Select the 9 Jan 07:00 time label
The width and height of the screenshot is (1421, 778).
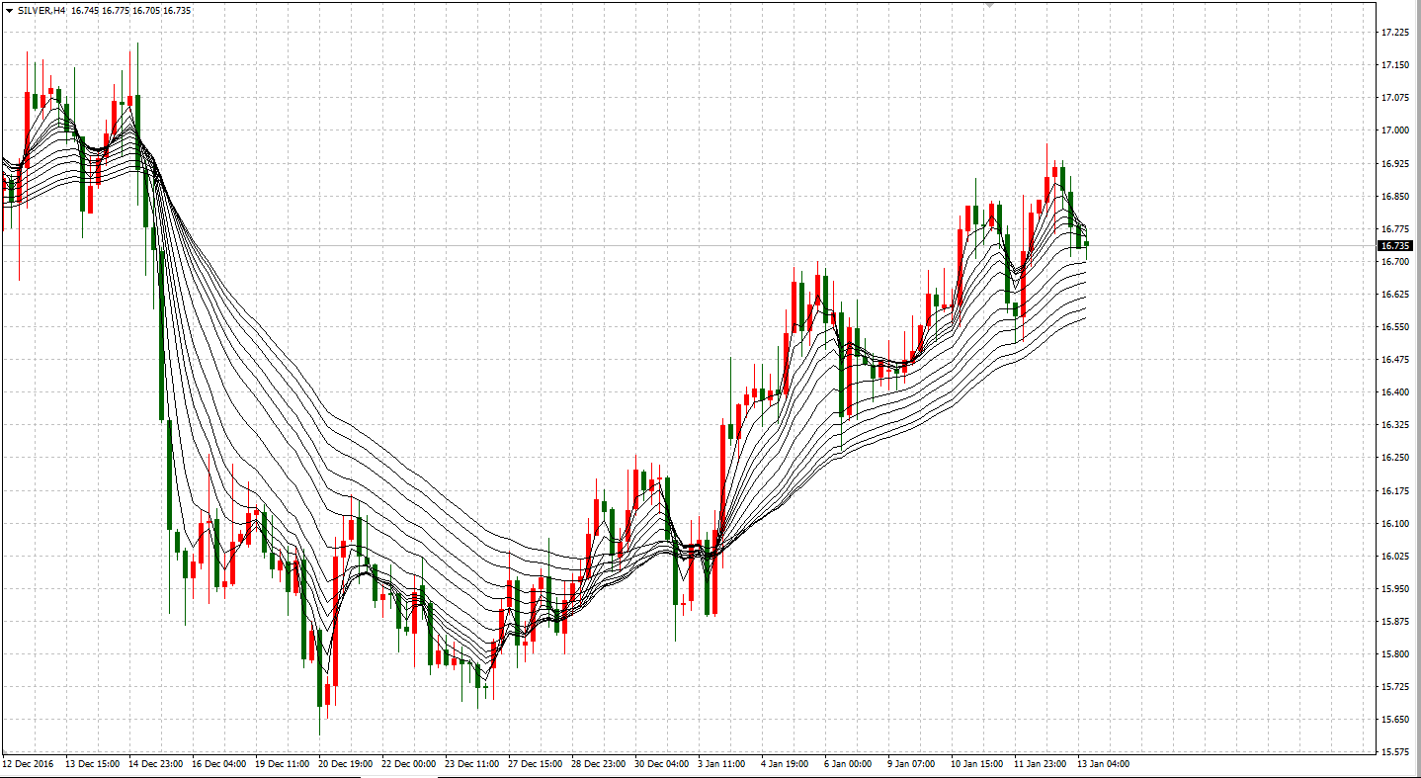coord(911,764)
